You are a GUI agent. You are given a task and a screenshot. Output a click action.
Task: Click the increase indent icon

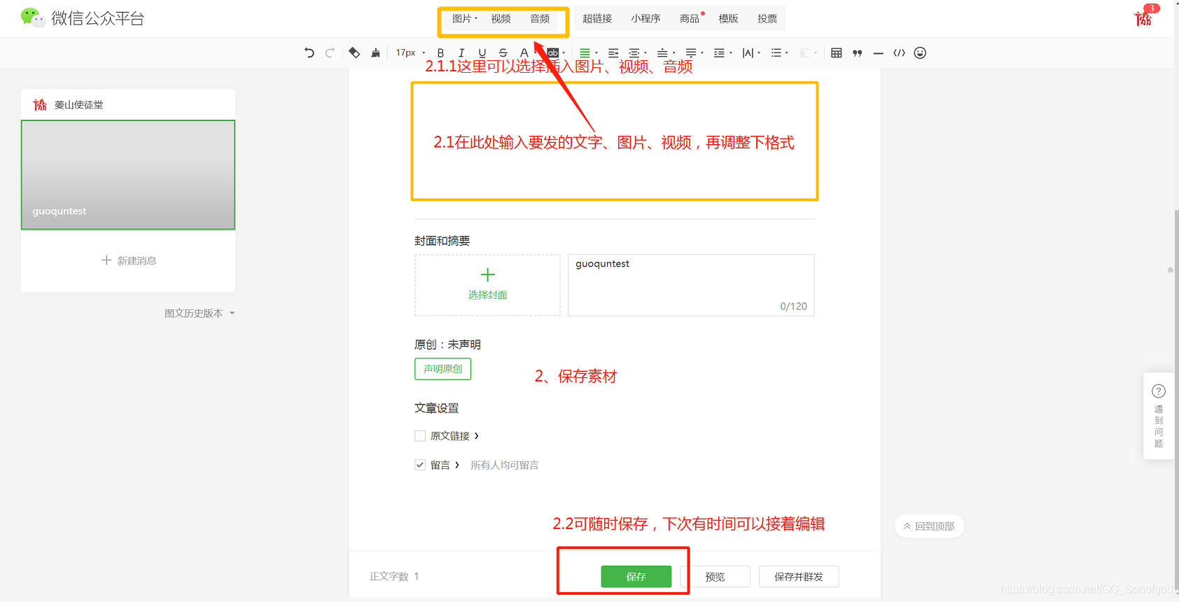(613, 52)
